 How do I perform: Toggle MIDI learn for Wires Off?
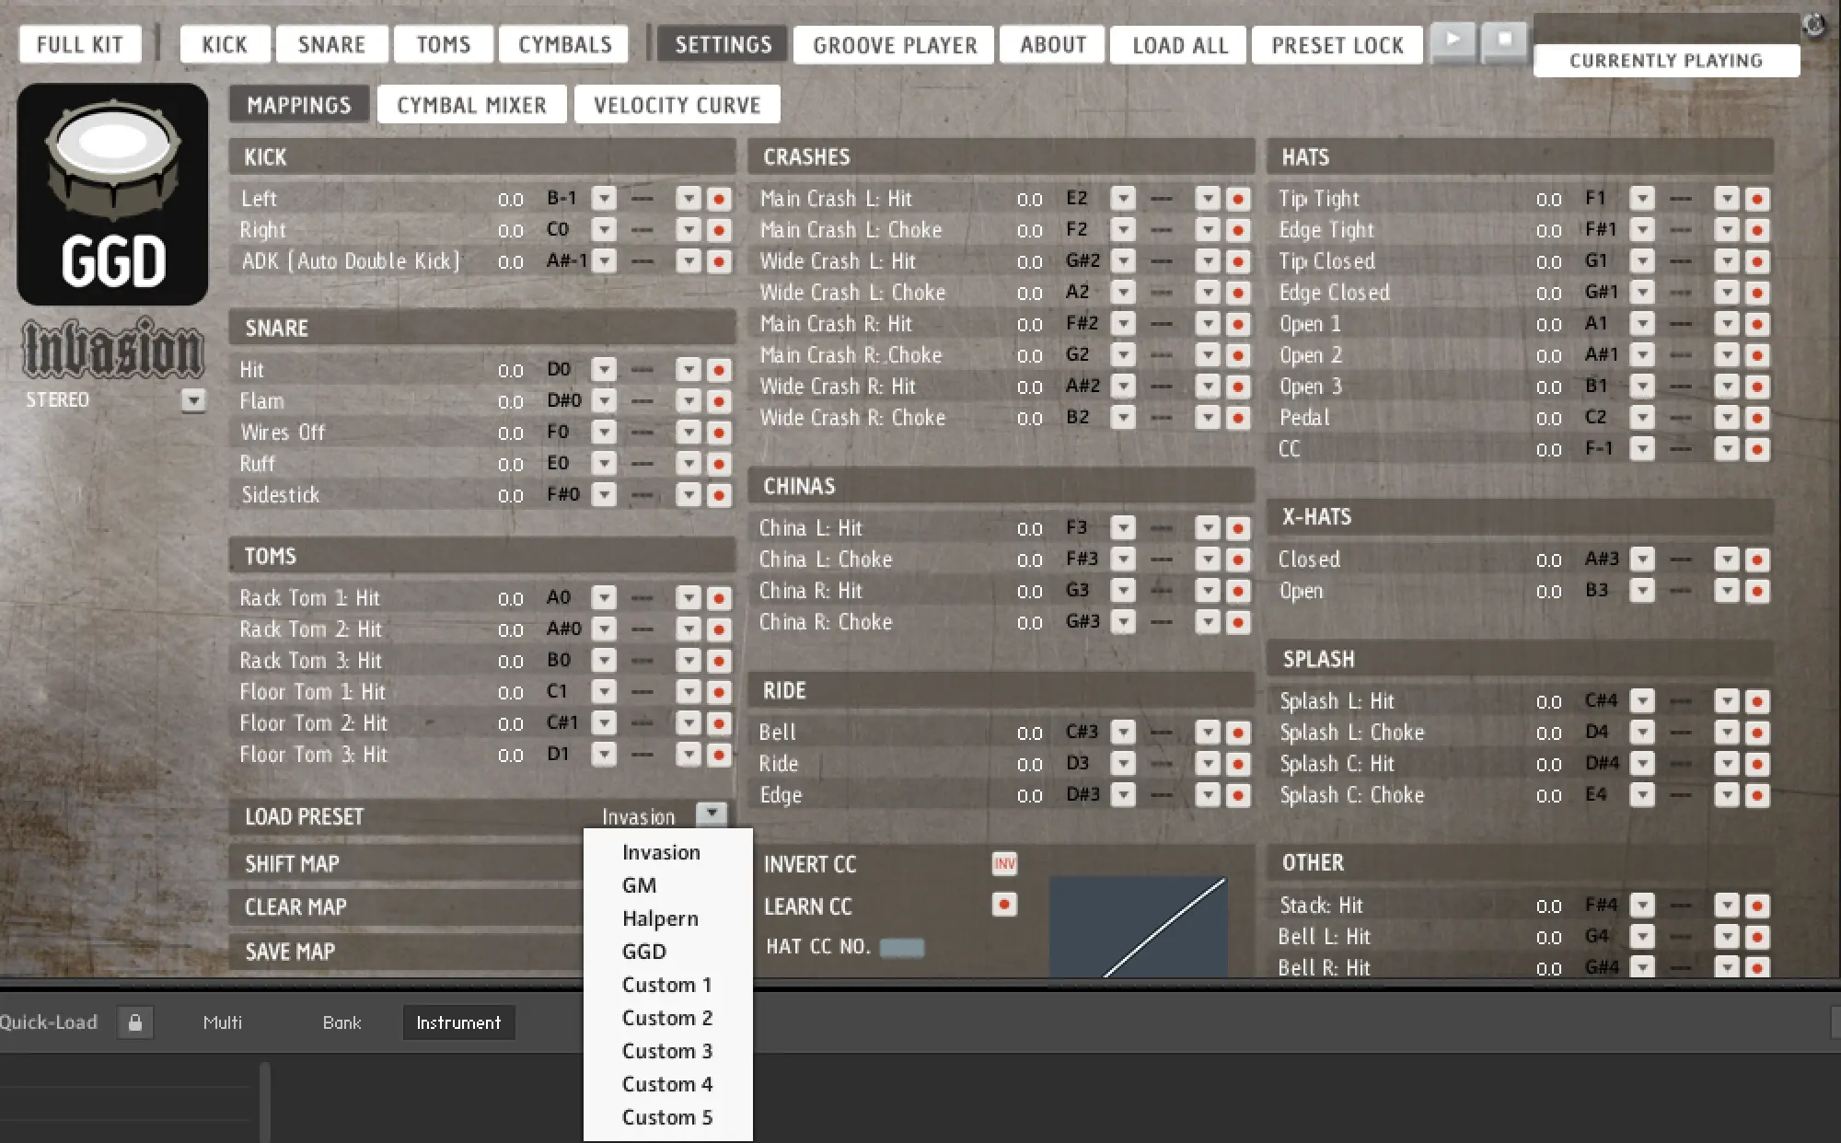719,433
